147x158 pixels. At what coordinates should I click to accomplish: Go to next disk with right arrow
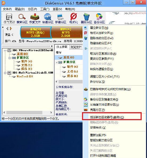(11, 29)
